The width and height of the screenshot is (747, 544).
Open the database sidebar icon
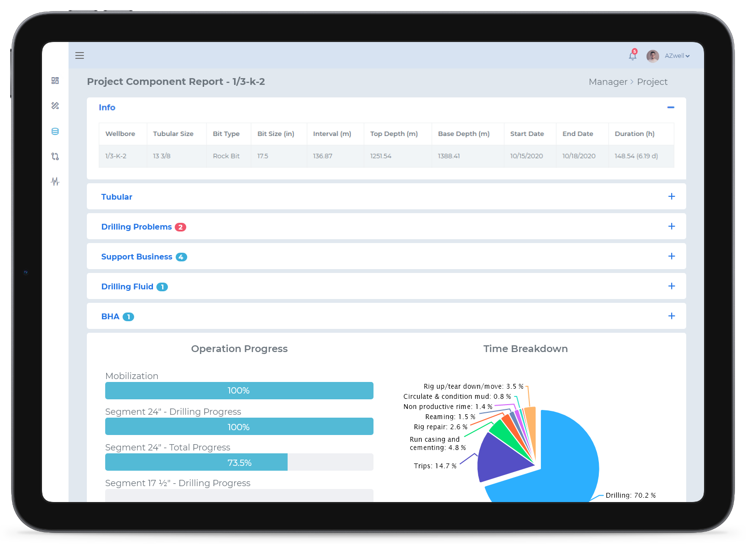55,131
